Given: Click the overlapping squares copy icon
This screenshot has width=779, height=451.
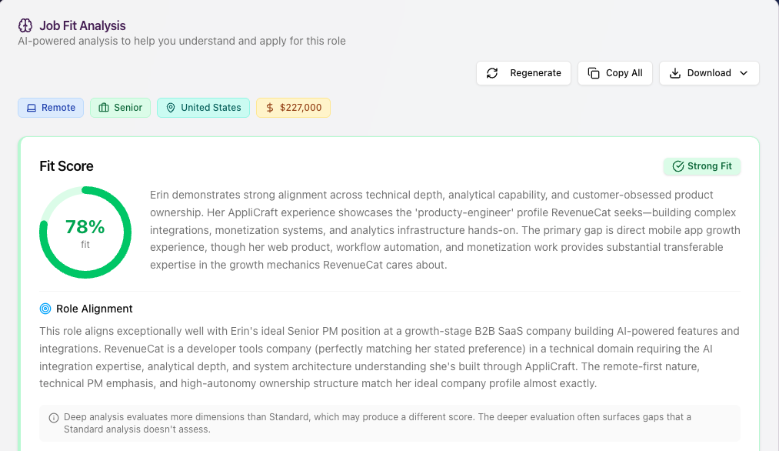Looking at the screenshot, I should [594, 73].
